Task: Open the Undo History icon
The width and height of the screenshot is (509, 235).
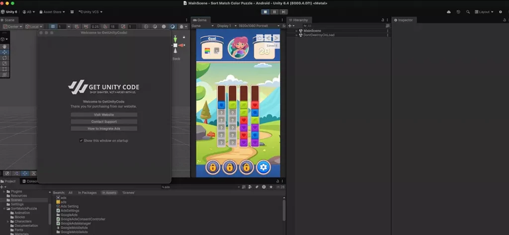Action: point(458,12)
